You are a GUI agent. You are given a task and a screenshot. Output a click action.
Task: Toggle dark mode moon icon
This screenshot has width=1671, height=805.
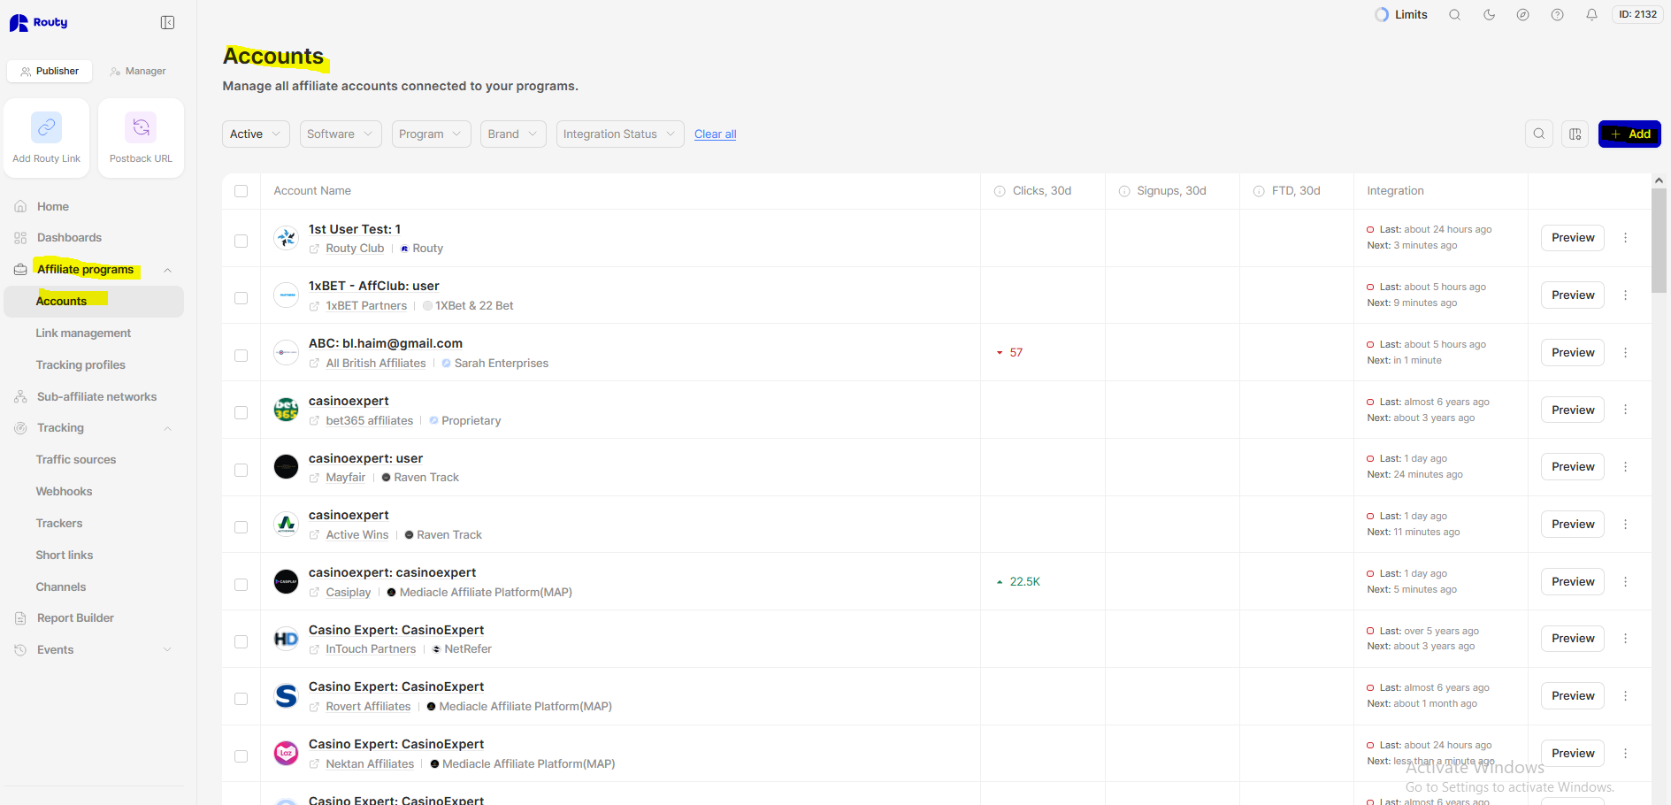click(1489, 14)
